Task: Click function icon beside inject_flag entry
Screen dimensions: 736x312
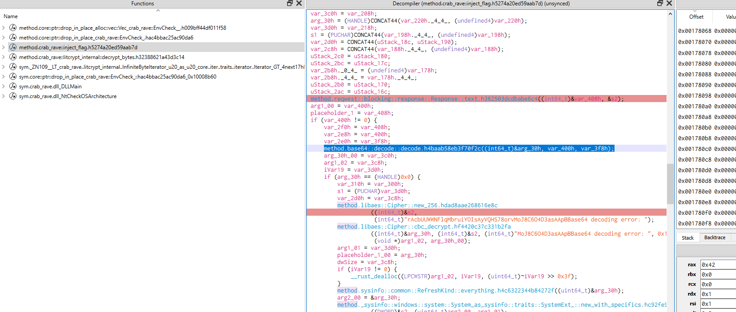Action: pos(13,47)
